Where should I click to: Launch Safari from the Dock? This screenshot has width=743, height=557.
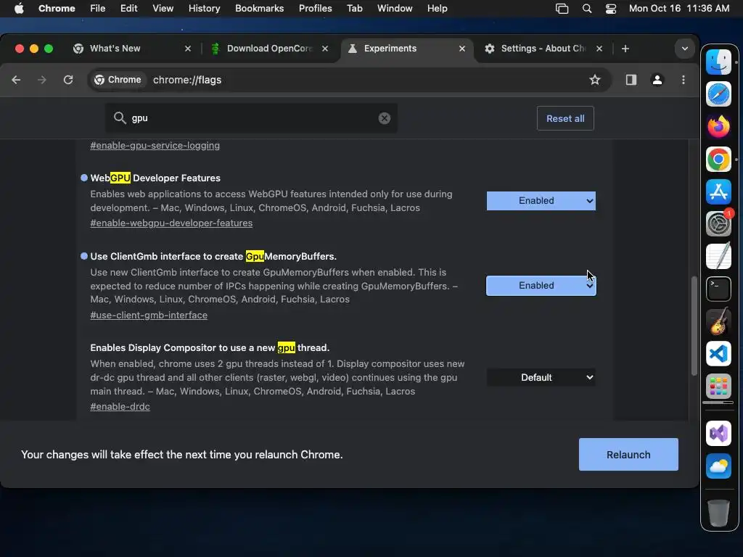(x=718, y=94)
